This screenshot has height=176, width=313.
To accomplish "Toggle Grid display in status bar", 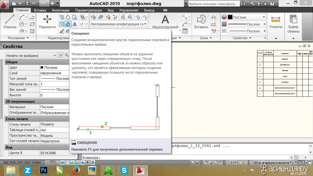I will click(52, 162).
